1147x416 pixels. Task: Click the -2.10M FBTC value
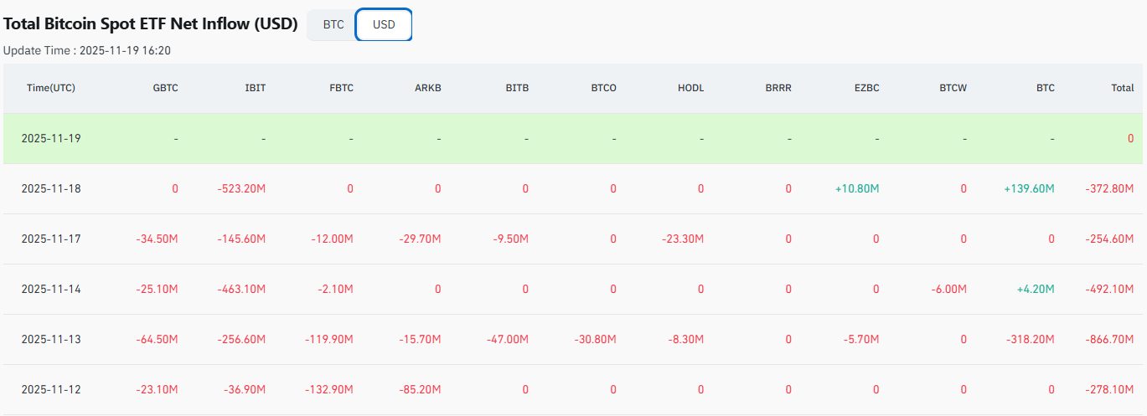[x=335, y=290]
